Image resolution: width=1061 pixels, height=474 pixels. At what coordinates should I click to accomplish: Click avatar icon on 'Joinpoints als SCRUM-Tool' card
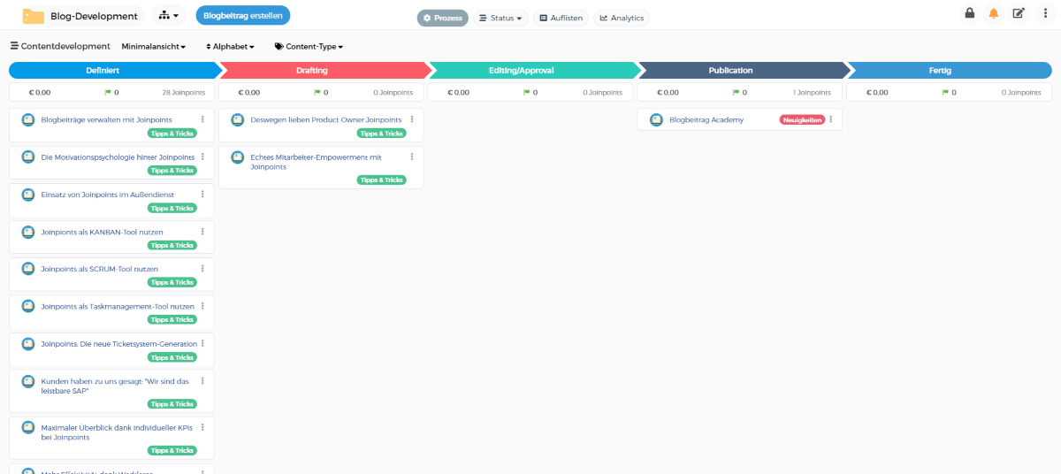pos(27,269)
